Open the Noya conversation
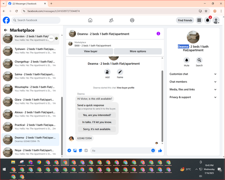This screenshot has width=225, height=180. click(30, 152)
